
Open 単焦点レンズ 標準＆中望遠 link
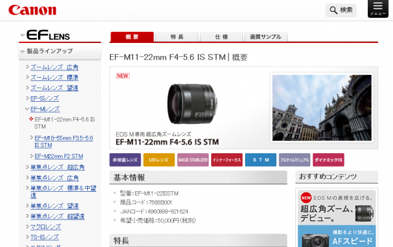pyautogui.click(x=63, y=192)
